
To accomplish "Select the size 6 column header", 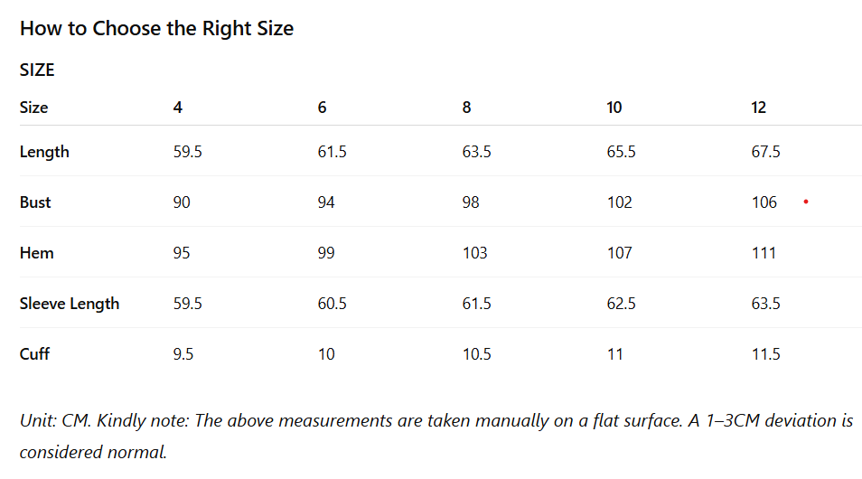I will coord(323,108).
